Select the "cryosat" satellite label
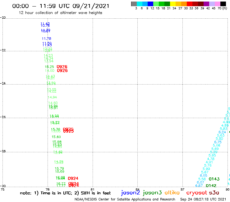 coord(196,193)
